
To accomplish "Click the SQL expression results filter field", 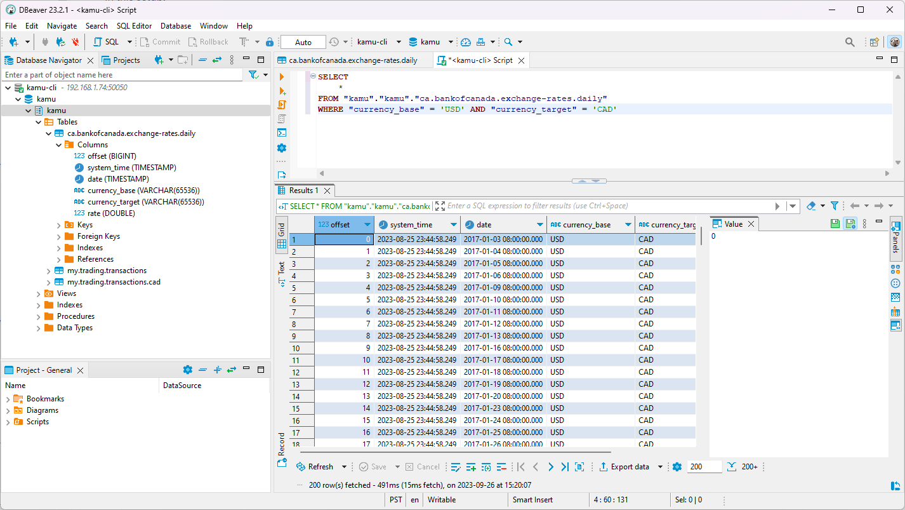I will pyautogui.click(x=609, y=206).
